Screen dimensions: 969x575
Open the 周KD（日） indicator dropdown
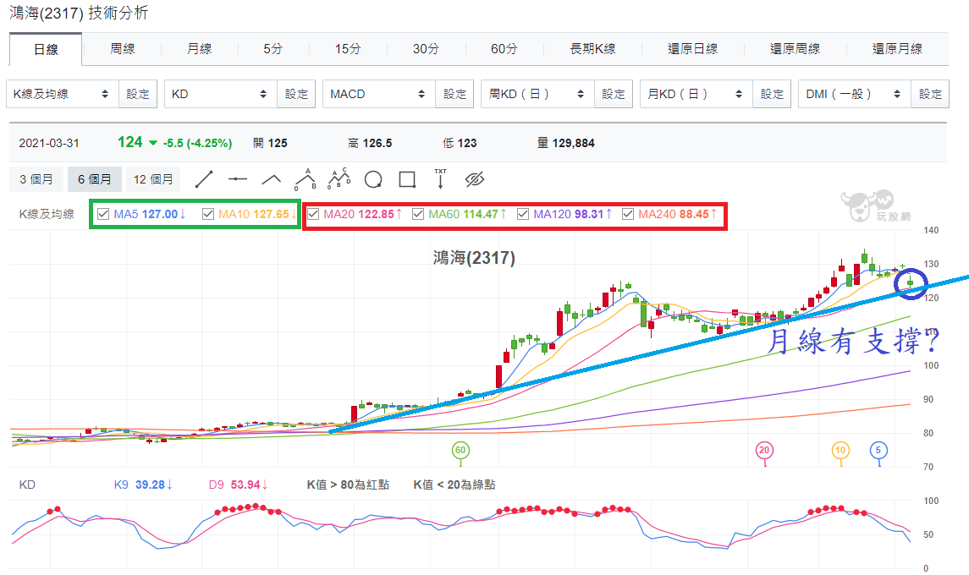[x=537, y=94]
